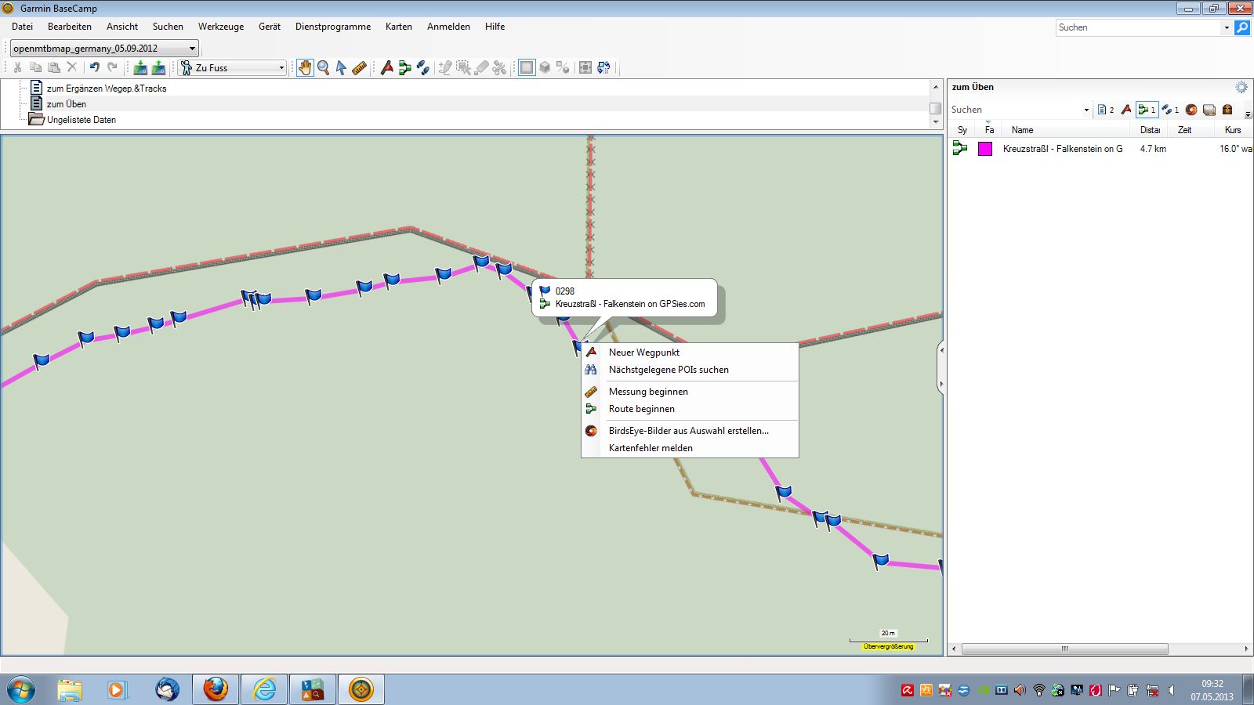The image size is (1254, 705).
Task: Open Ansicht menu
Action: (x=122, y=27)
